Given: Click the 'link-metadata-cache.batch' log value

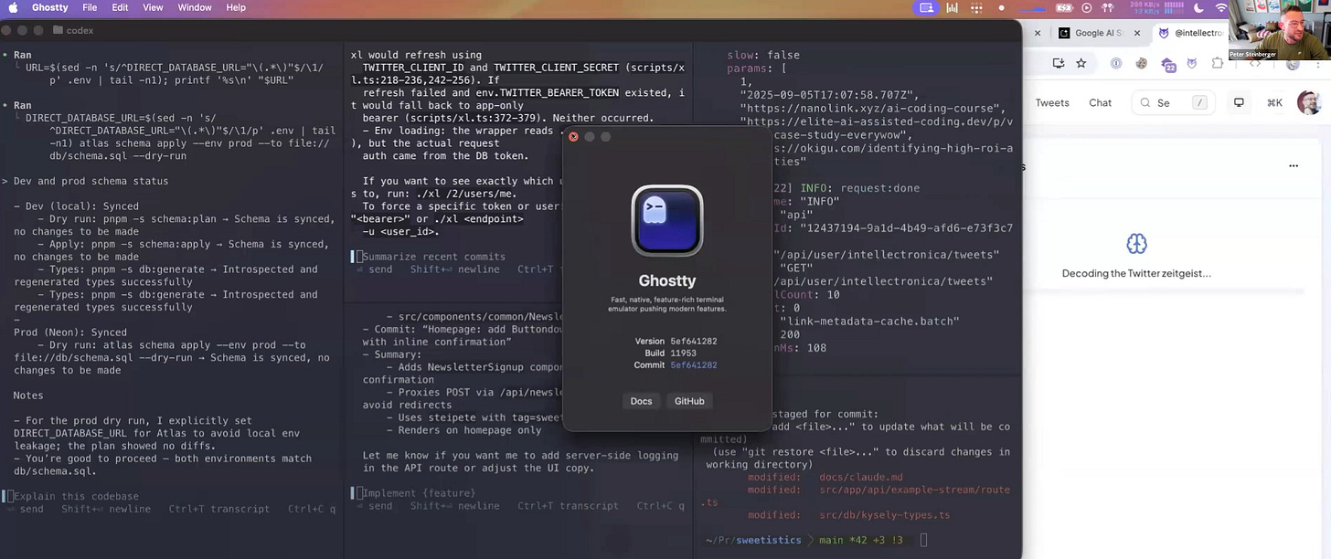Looking at the screenshot, I should [869, 322].
